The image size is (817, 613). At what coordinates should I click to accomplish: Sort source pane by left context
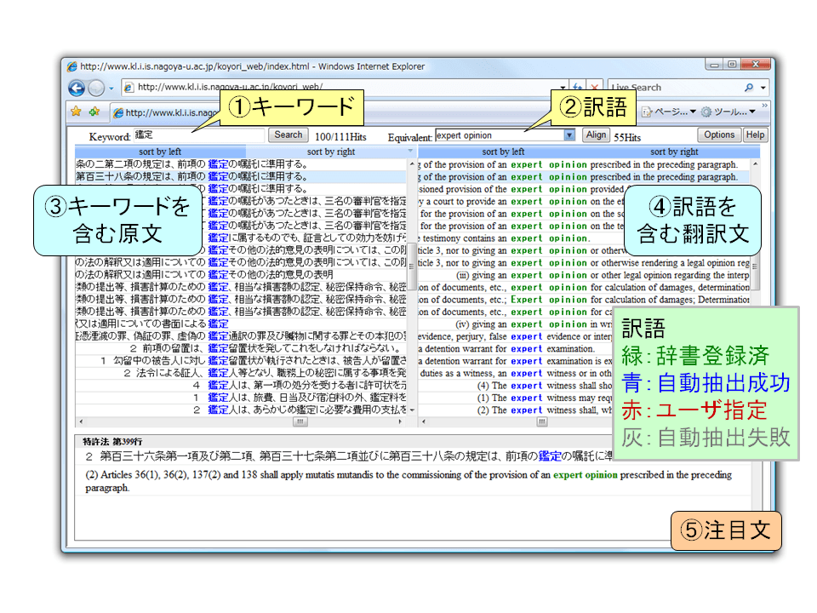click(160, 152)
